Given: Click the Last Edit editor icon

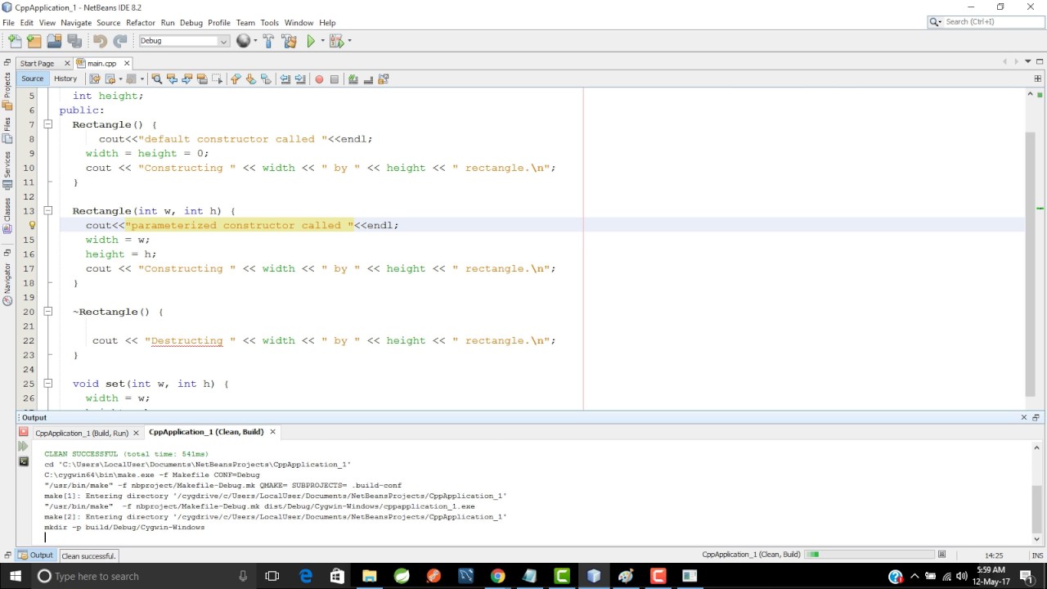Looking at the screenshot, I should pos(94,79).
